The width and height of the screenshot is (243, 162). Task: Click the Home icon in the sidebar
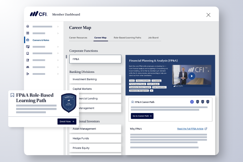[x=28, y=26]
